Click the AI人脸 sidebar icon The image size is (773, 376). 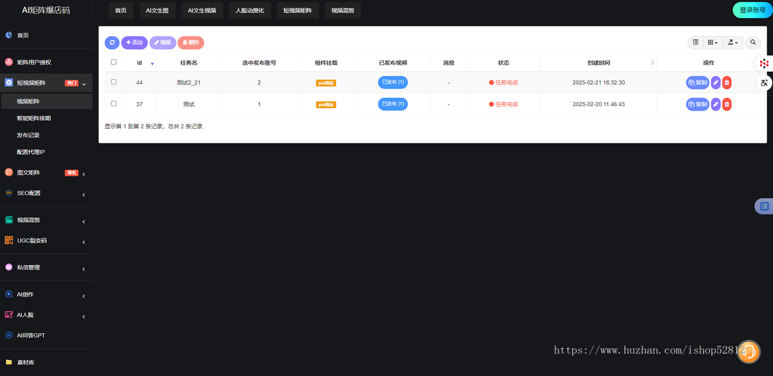(9, 315)
